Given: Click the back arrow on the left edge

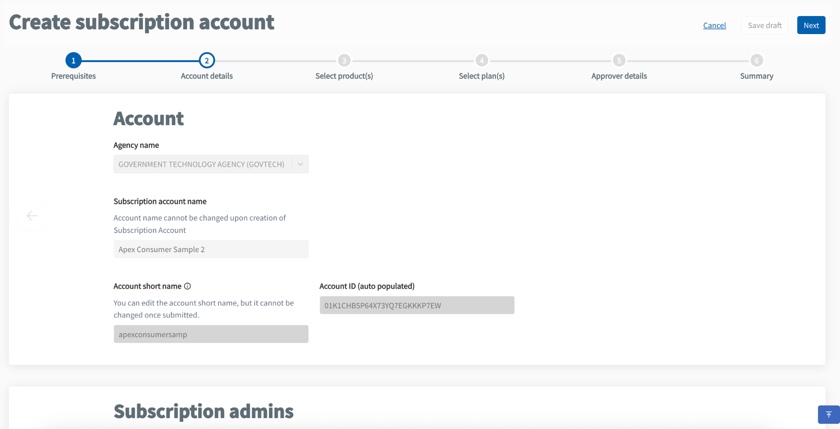Looking at the screenshot, I should [x=32, y=216].
